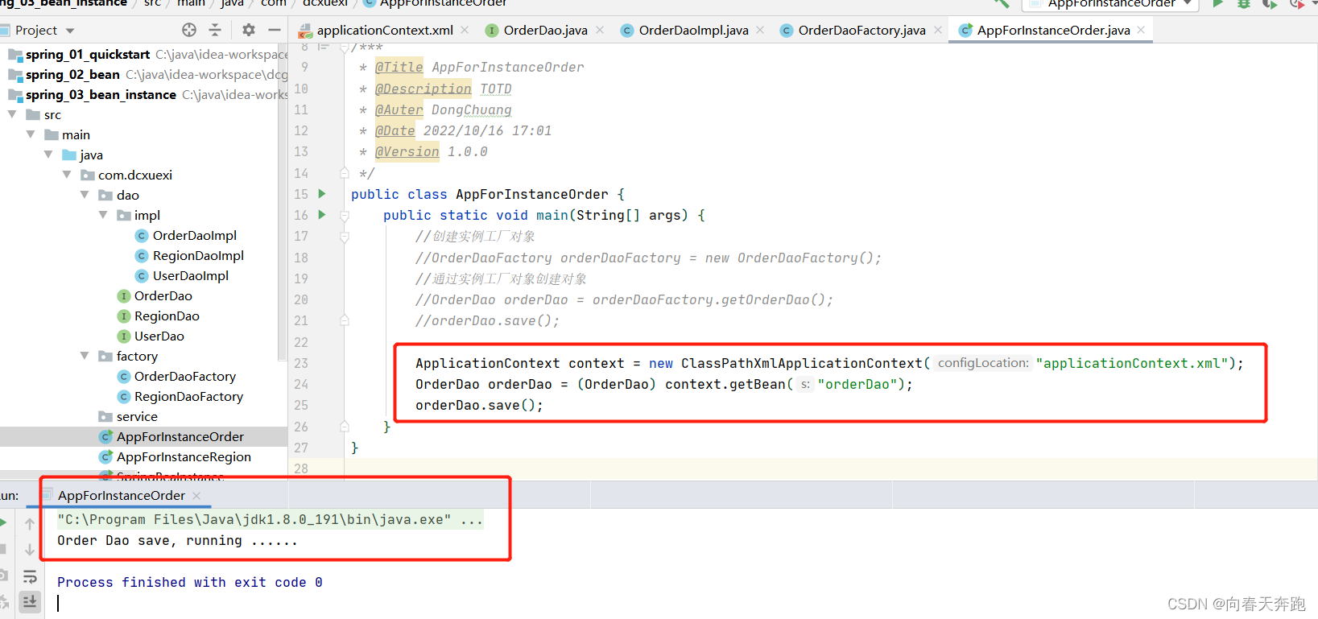Click the up stack trace arrow in console
Image resolution: width=1318 pixels, height=619 pixels.
click(x=30, y=524)
